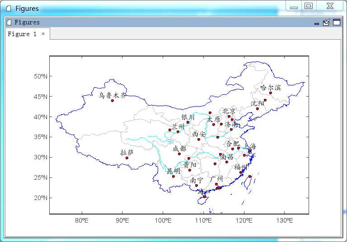Click the 南昌 city label
The width and height of the screenshot is (347, 242).
click(x=227, y=157)
